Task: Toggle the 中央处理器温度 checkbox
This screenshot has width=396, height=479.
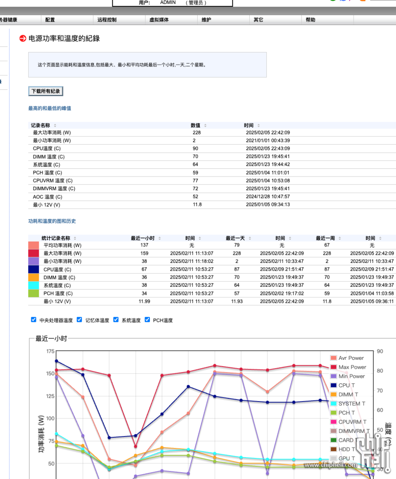Action: pos(34,320)
